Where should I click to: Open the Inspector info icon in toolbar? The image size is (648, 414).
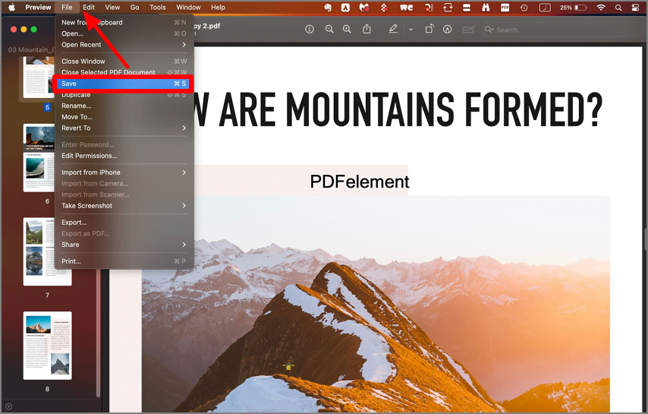[x=309, y=30]
